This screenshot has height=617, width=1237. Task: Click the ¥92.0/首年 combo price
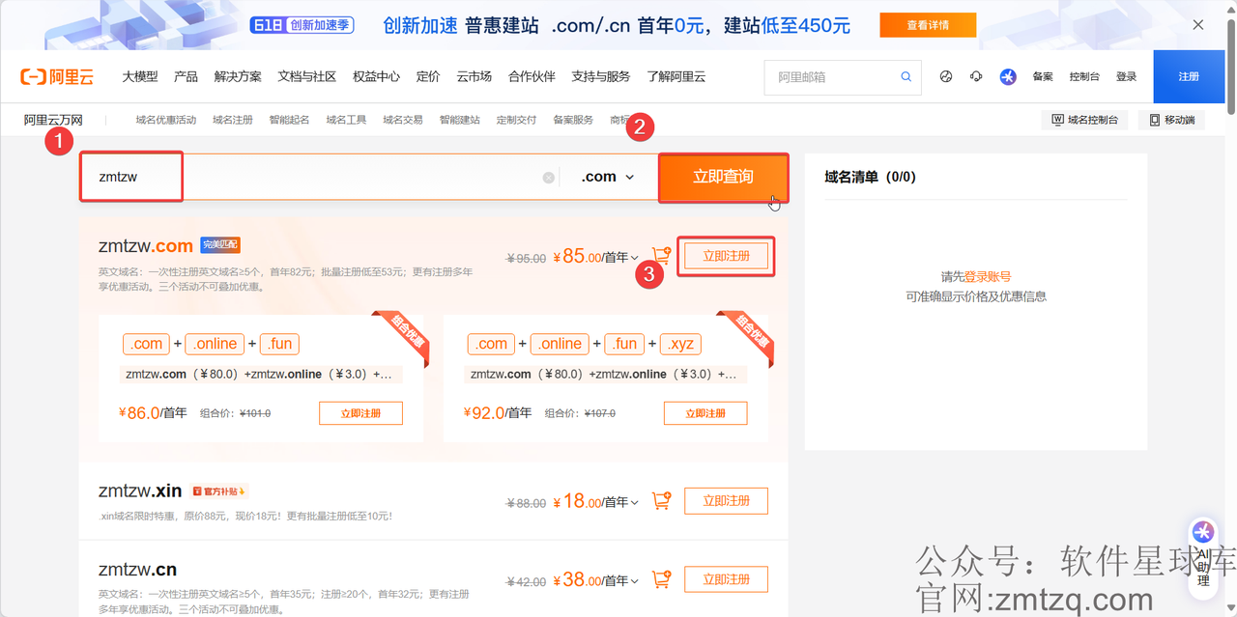pos(498,412)
